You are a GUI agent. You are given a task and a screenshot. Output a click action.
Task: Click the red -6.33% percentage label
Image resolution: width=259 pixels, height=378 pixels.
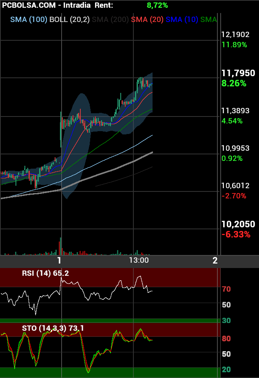coord(236,235)
